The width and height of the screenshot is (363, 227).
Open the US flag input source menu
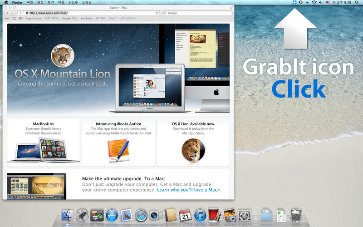pyautogui.click(x=328, y=2)
